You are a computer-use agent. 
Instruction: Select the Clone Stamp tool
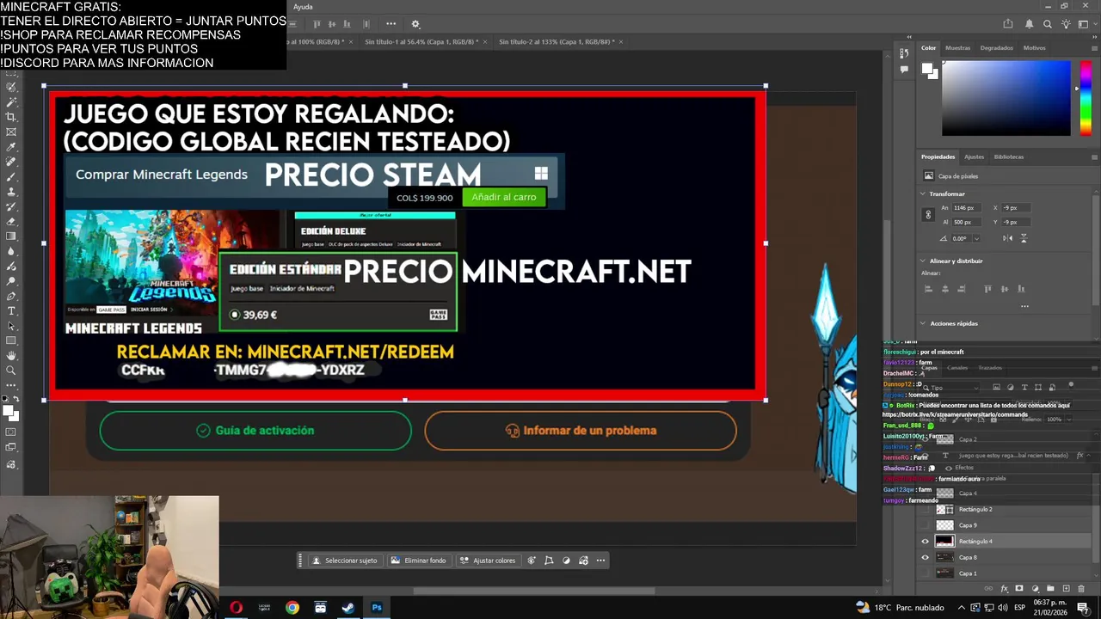pyautogui.click(x=11, y=192)
